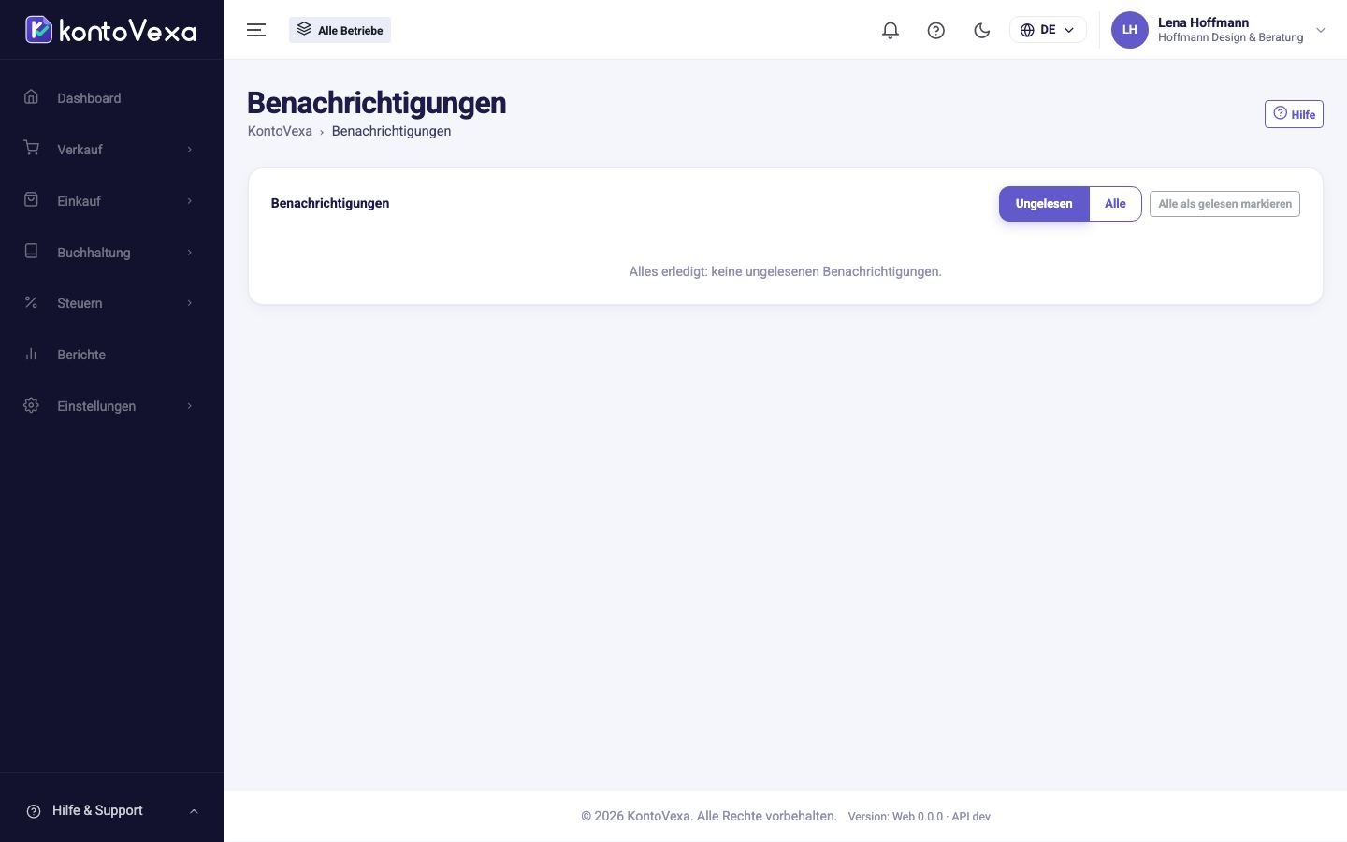
Task: Show Alle notifications
Action: click(x=1115, y=204)
